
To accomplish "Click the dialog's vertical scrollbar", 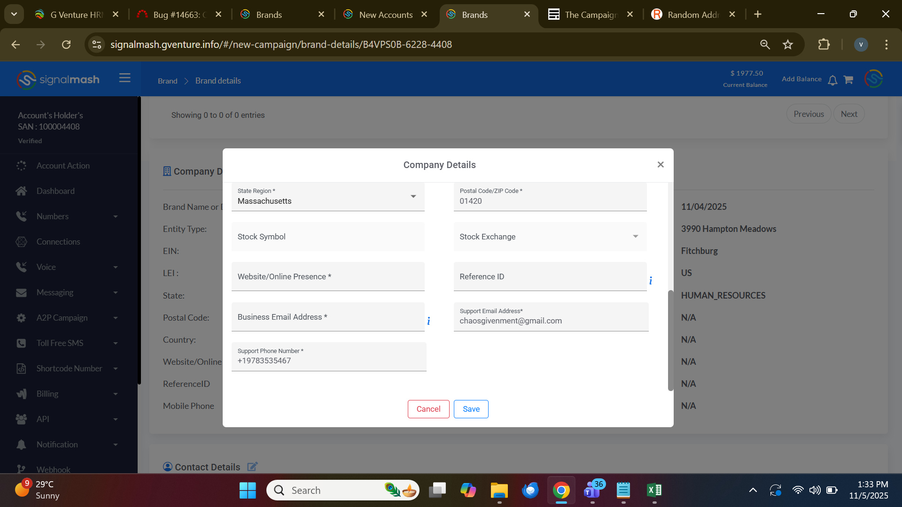I will (x=670, y=340).
